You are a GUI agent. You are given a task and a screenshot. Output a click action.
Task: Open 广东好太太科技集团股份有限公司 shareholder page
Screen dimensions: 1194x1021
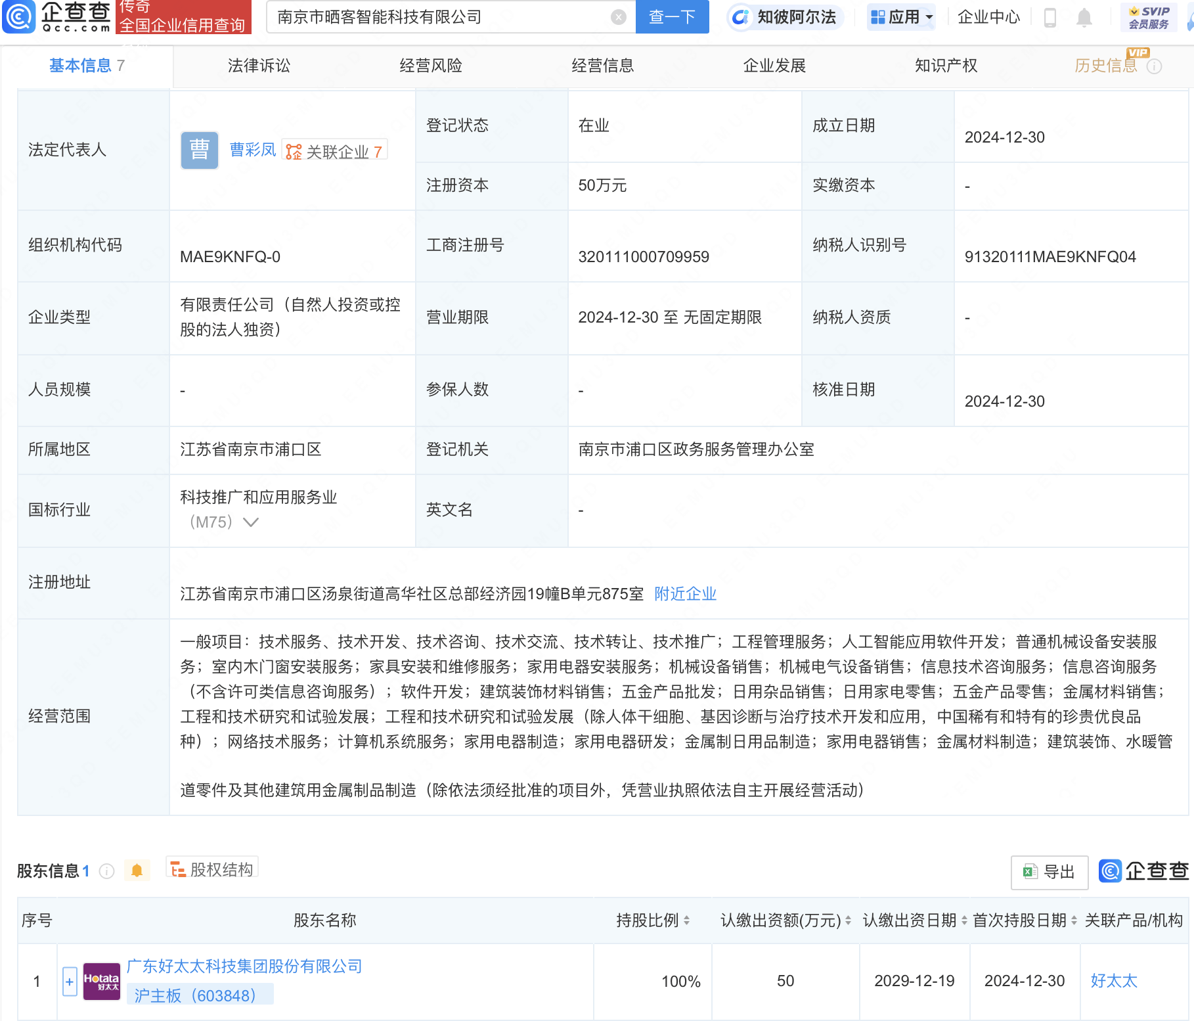[244, 966]
